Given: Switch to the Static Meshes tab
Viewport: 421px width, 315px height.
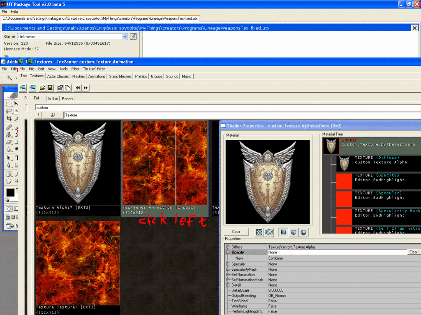Looking at the screenshot, I should point(120,76).
